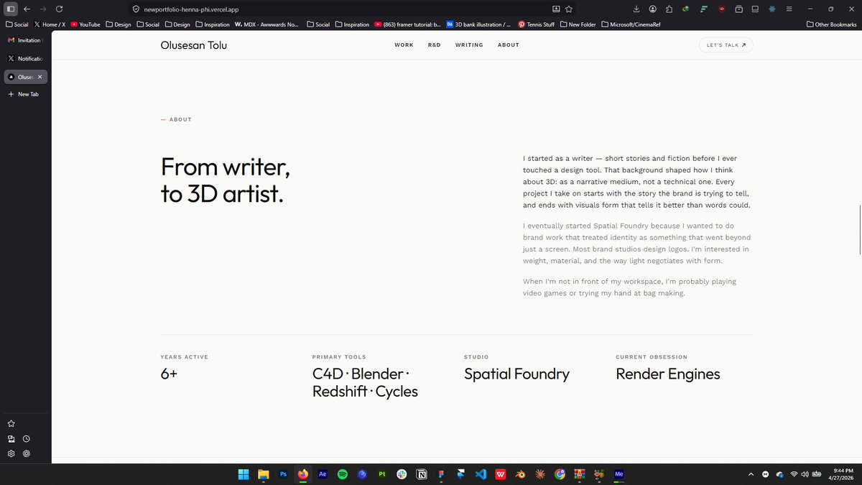Open Notion from the taskbar
This screenshot has width=862, height=485.
click(x=422, y=474)
